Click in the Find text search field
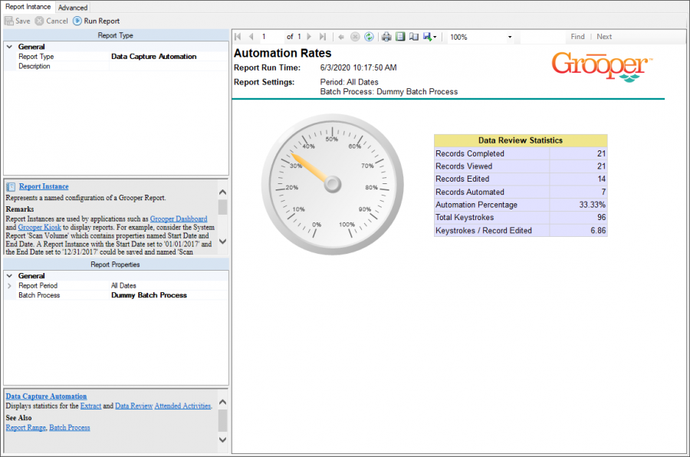This screenshot has height=457, width=690. [x=542, y=37]
